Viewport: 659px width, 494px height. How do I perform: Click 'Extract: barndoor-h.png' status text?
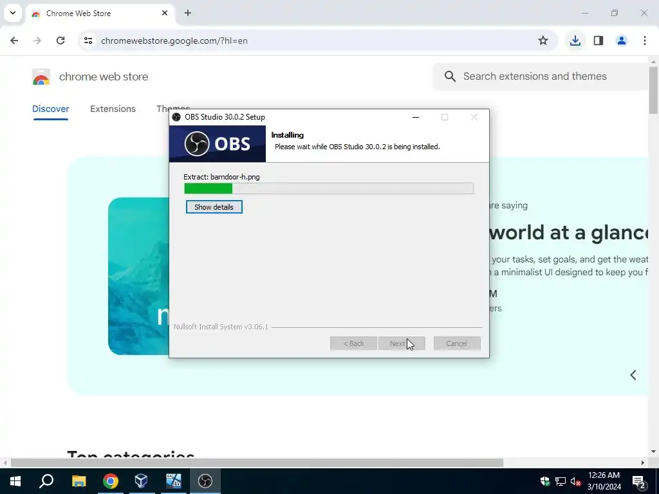pos(221,177)
